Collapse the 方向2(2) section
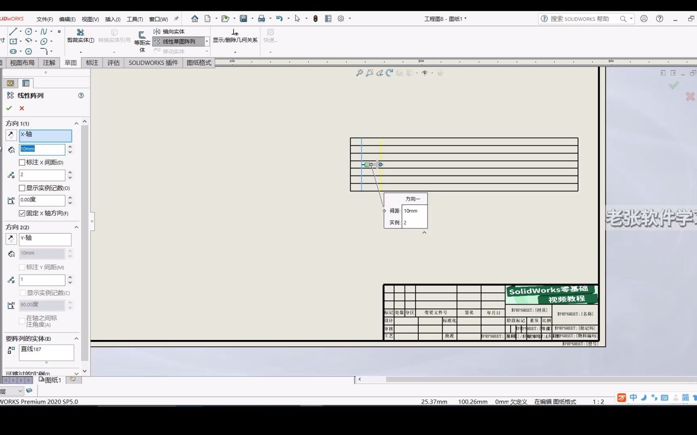The height and width of the screenshot is (435, 697). (x=76, y=227)
